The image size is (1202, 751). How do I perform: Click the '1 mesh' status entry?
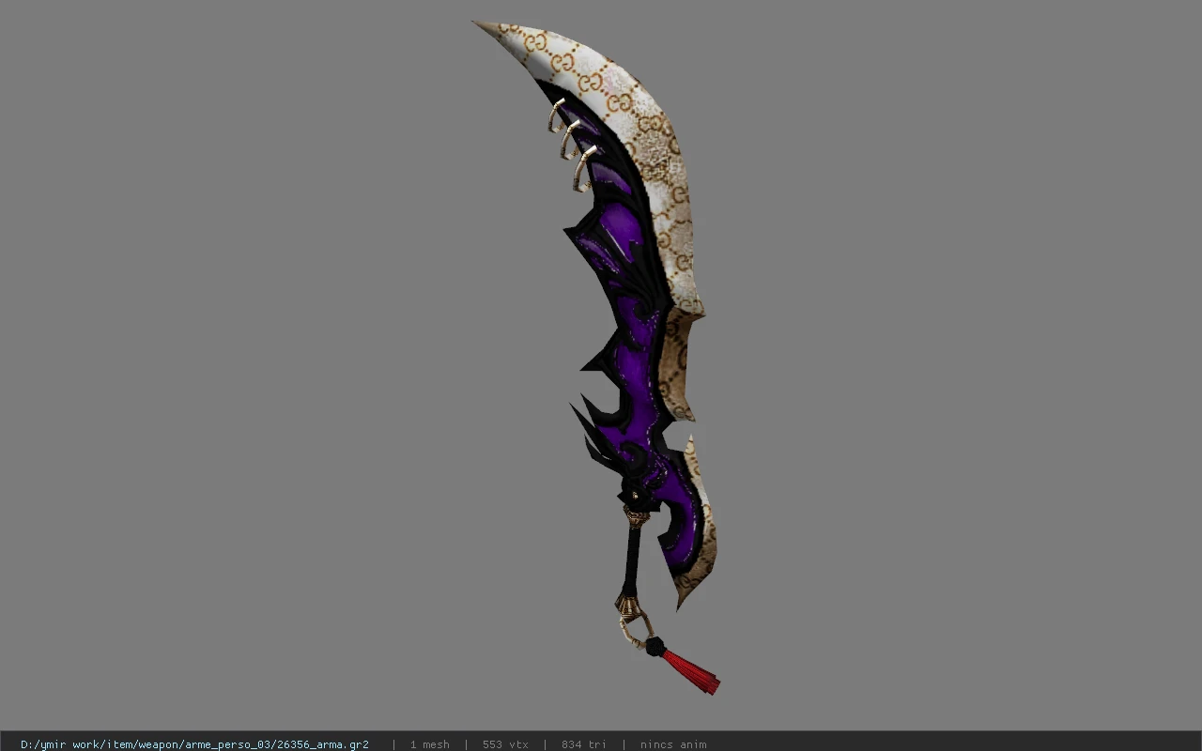point(429,744)
